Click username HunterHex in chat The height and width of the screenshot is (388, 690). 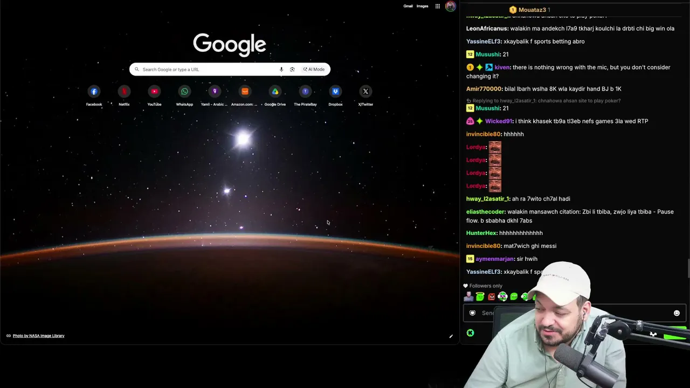click(x=481, y=233)
